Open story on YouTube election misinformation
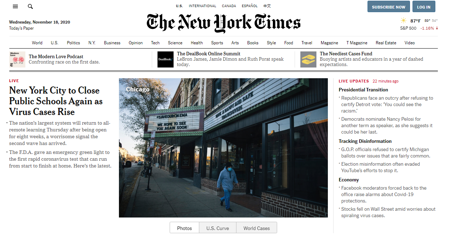455x235 pixels. coord(380,167)
